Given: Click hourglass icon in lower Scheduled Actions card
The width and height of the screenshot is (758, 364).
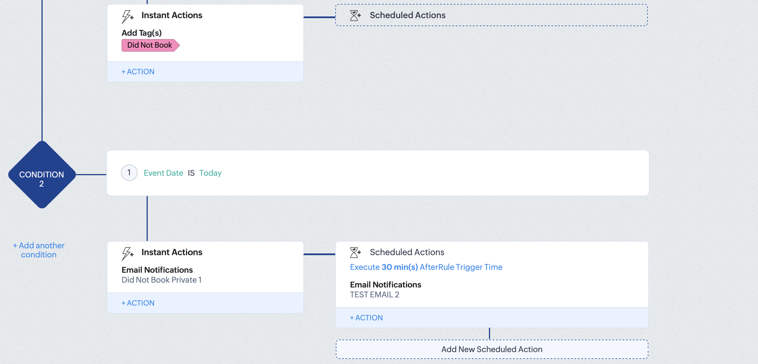Looking at the screenshot, I should 355,252.
